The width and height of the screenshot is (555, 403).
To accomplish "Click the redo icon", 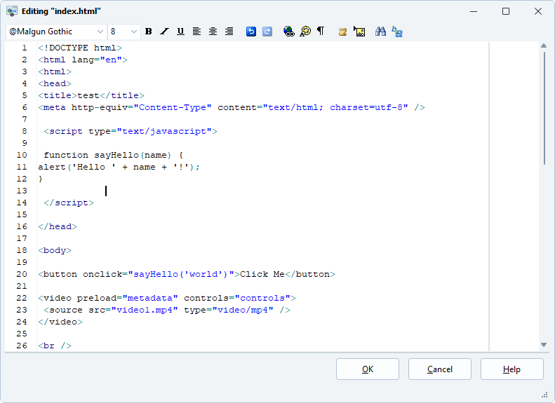I will pos(267,32).
